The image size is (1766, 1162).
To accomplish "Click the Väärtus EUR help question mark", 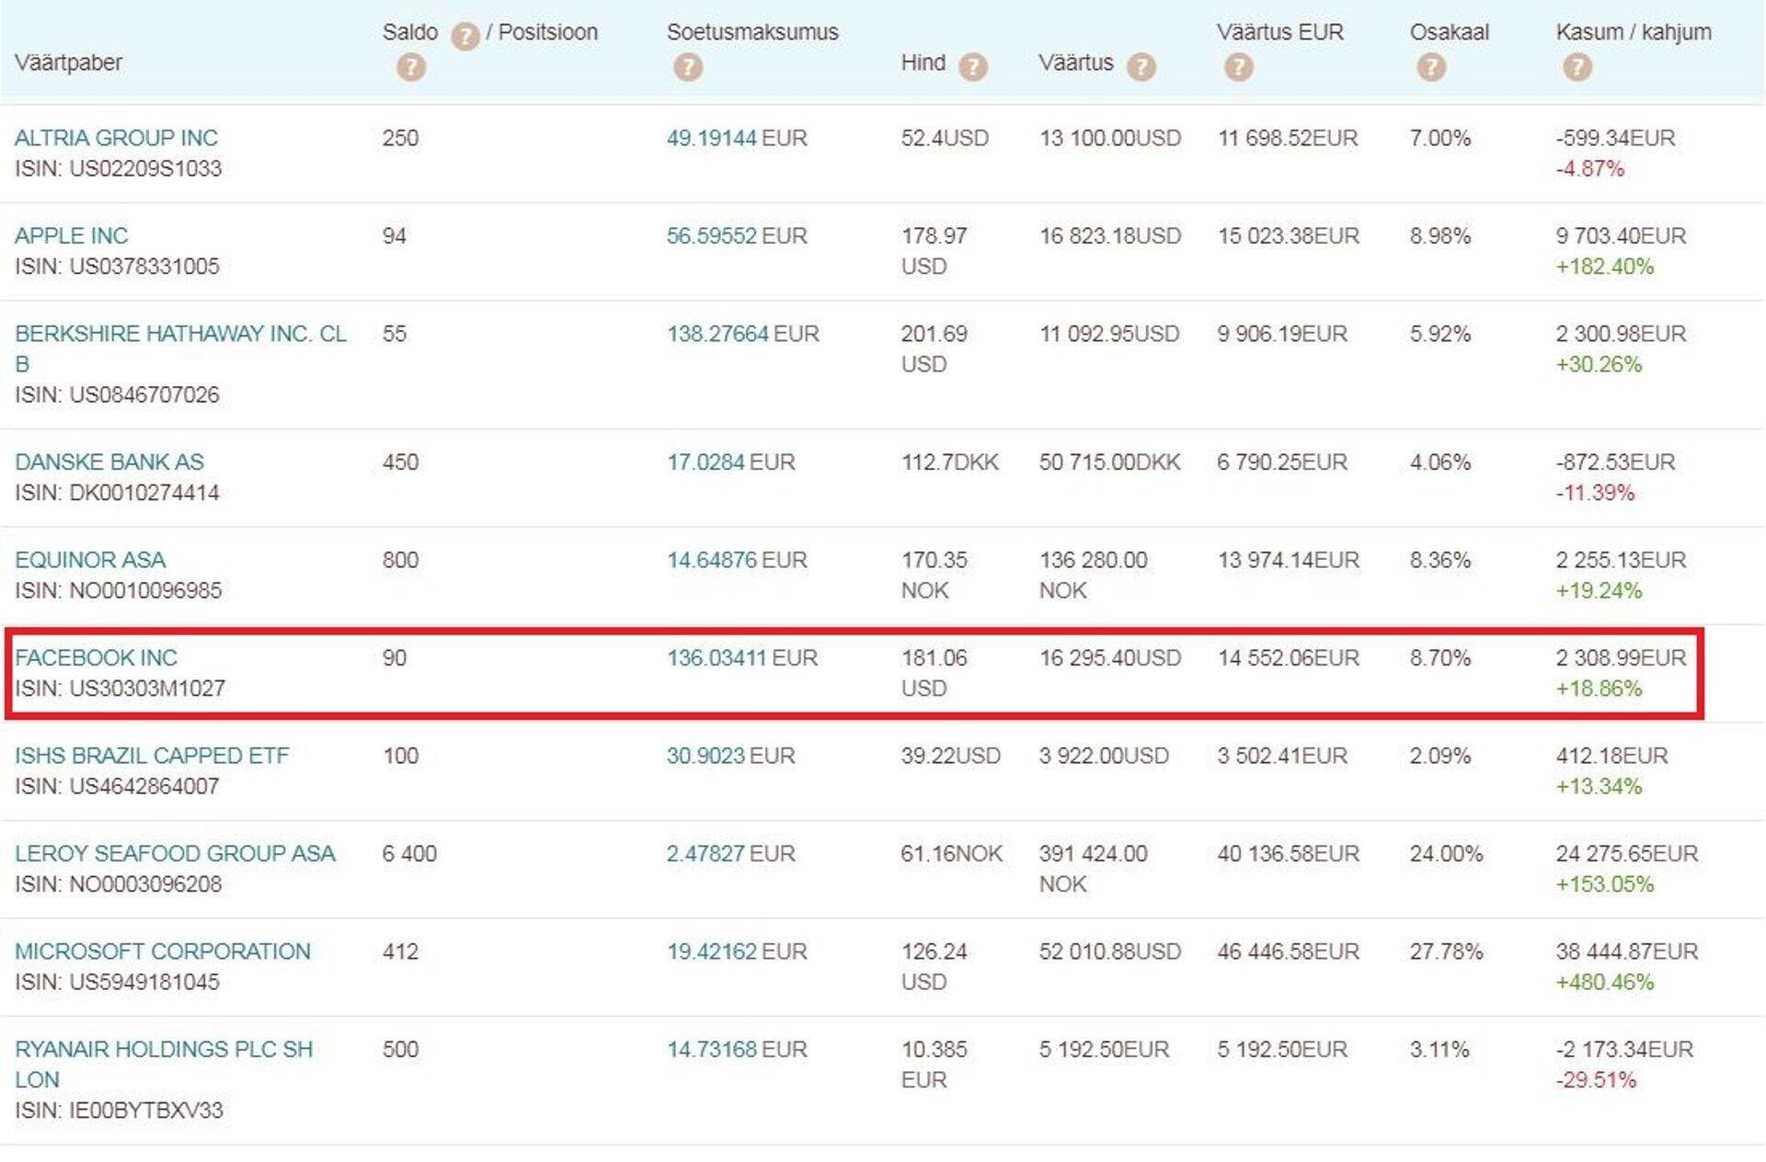I will pyautogui.click(x=1240, y=65).
